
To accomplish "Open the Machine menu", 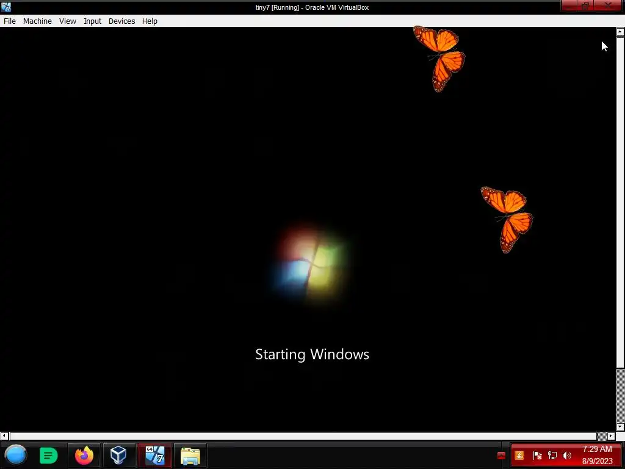I will tap(37, 21).
